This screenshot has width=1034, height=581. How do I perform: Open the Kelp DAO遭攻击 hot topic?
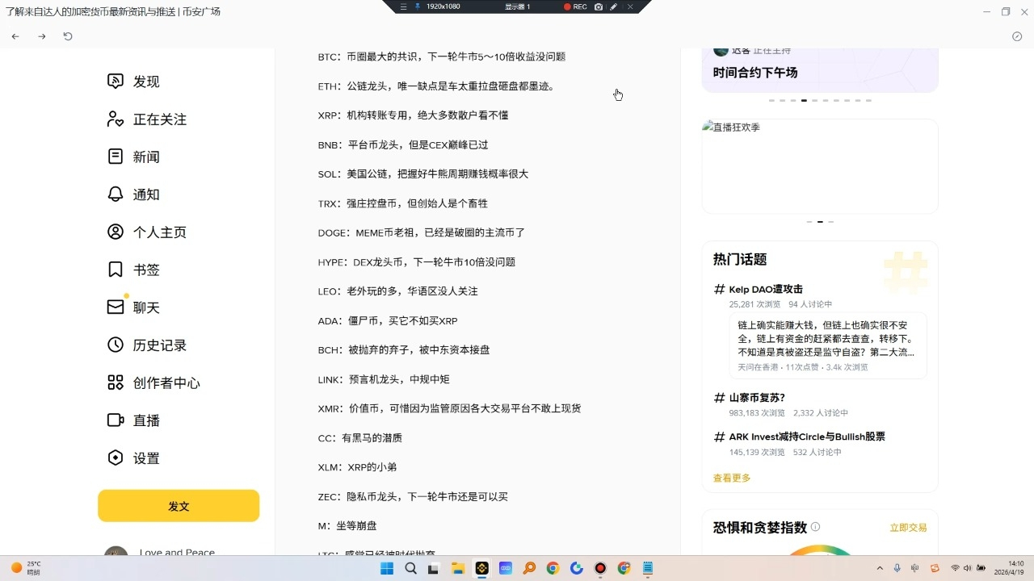[x=766, y=289]
